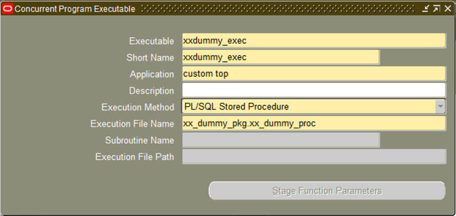Viewport: 456px width, 216px height.
Task: Click the Description label text
Action: tap(151, 91)
